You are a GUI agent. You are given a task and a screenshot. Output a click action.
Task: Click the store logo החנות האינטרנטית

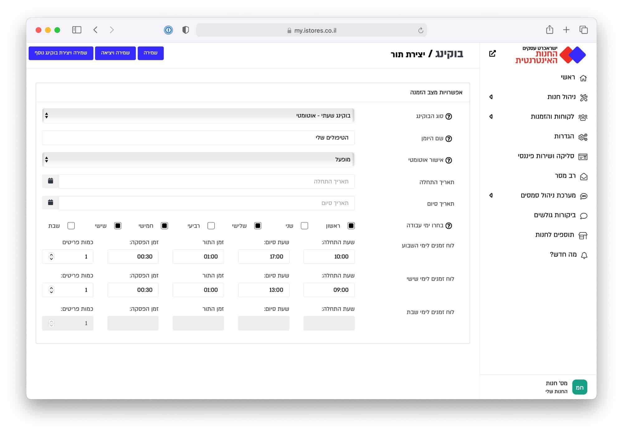point(550,55)
